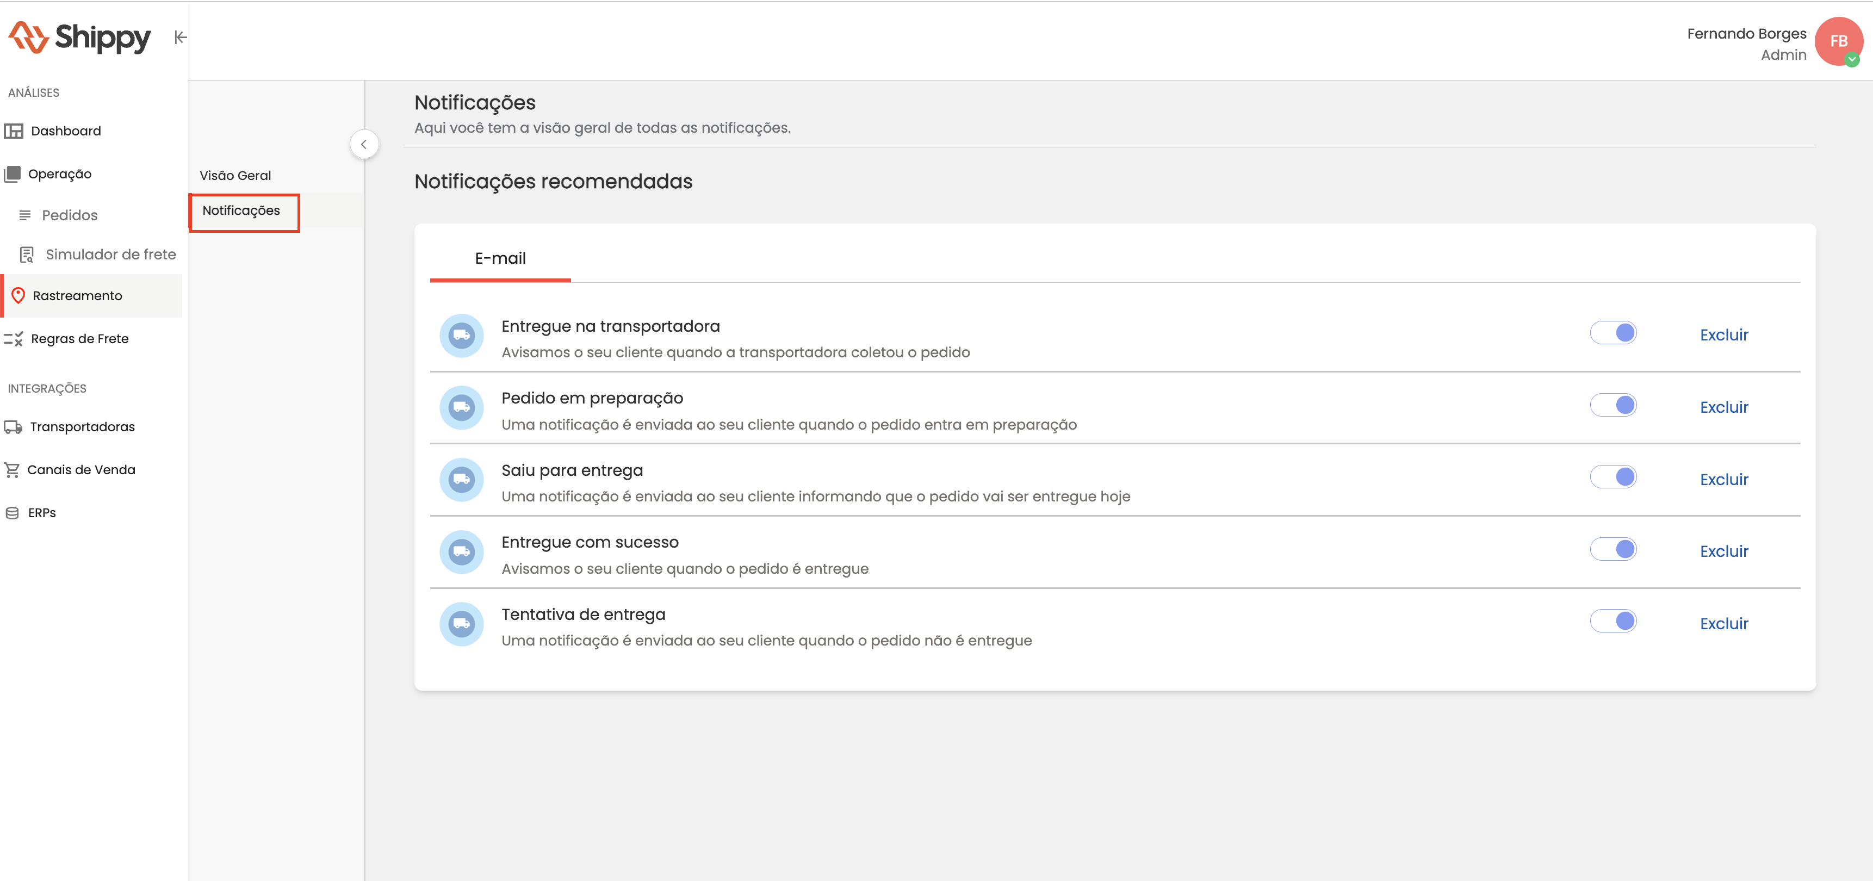Collapse the secondary panel using chevron button
The image size is (1873, 881).
click(363, 144)
